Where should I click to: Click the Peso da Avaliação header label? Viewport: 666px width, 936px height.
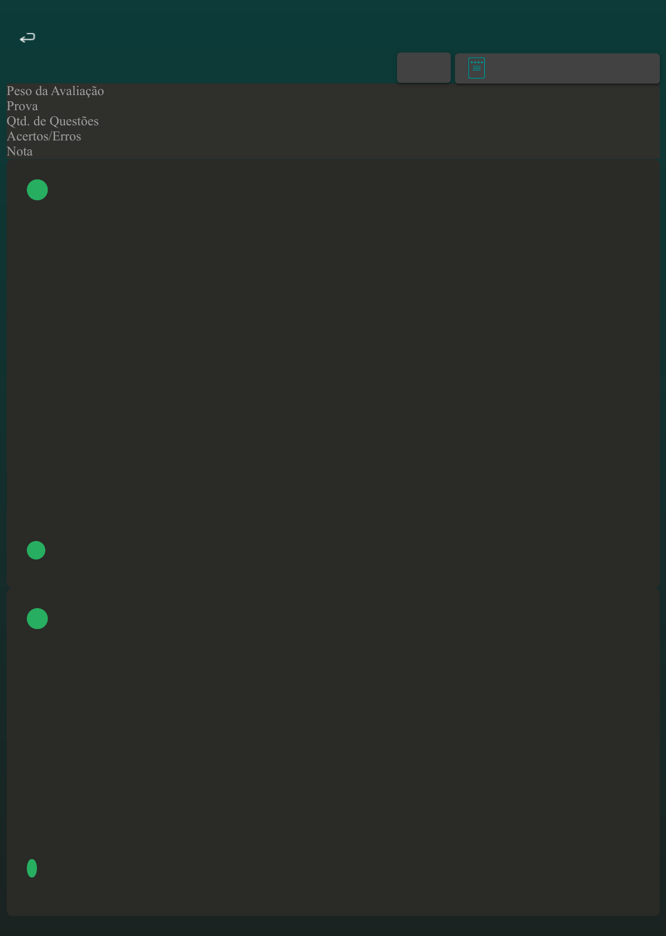tap(55, 91)
